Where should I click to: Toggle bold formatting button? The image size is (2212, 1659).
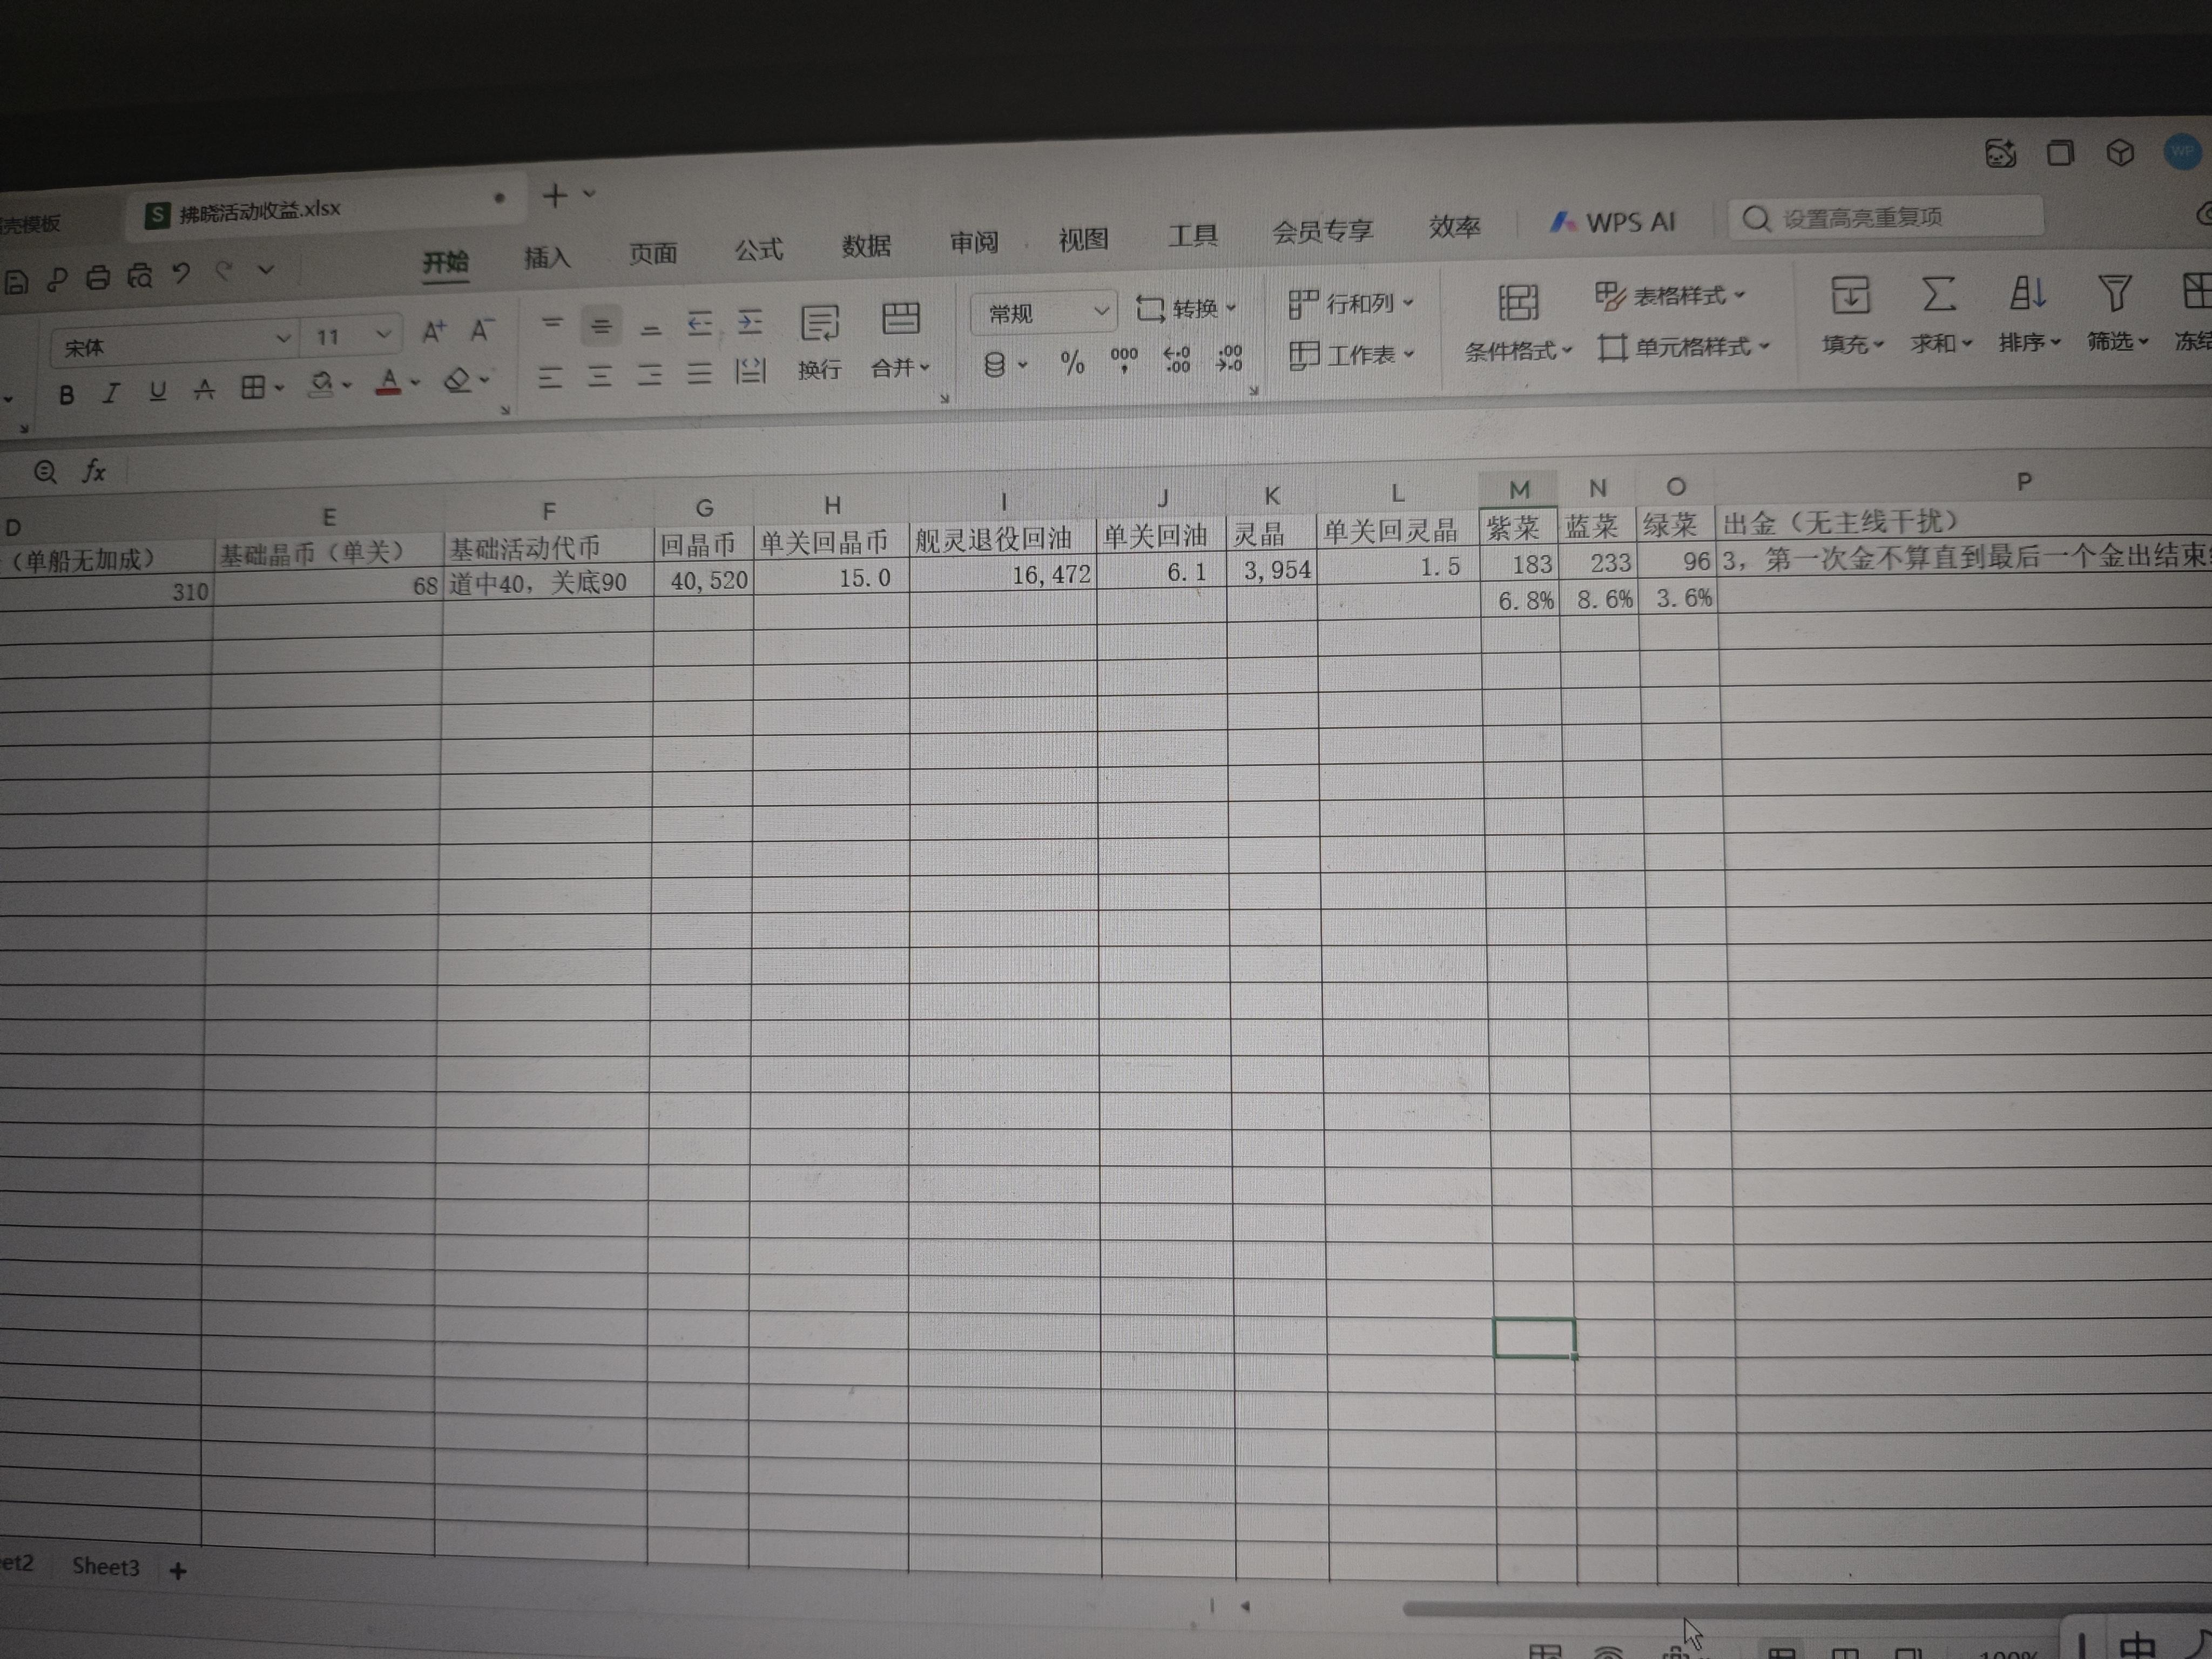pos(66,395)
